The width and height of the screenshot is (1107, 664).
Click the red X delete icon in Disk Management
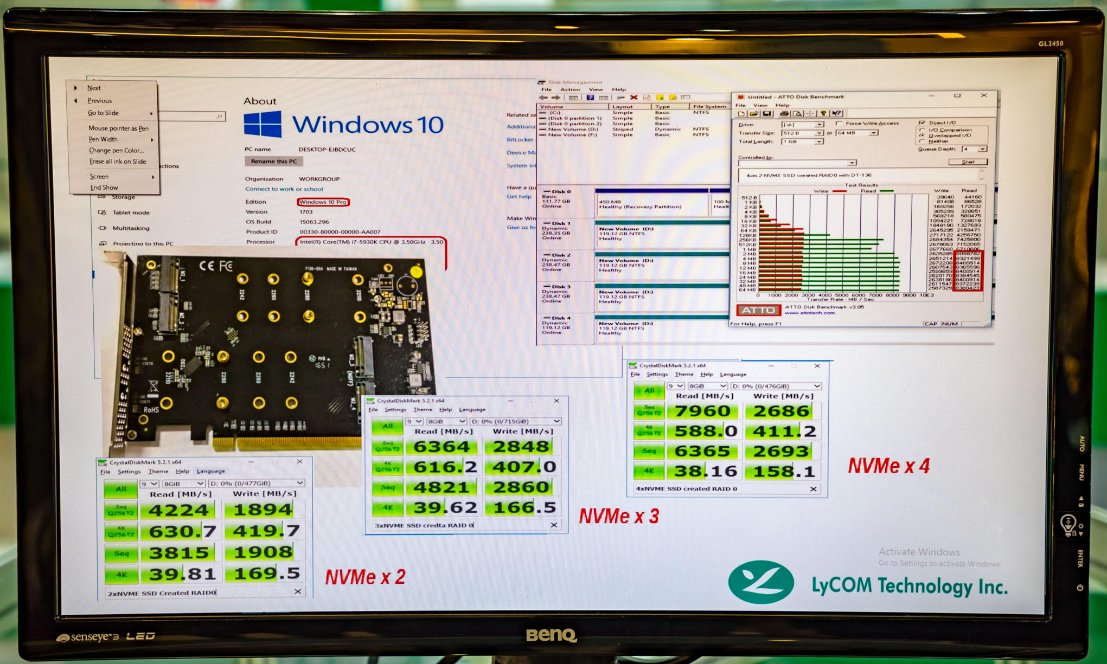(633, 98)
